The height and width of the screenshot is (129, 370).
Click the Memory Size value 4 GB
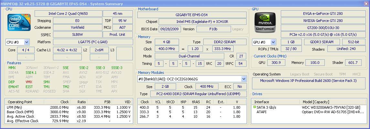pyautogui.click(x=167, y=42)
